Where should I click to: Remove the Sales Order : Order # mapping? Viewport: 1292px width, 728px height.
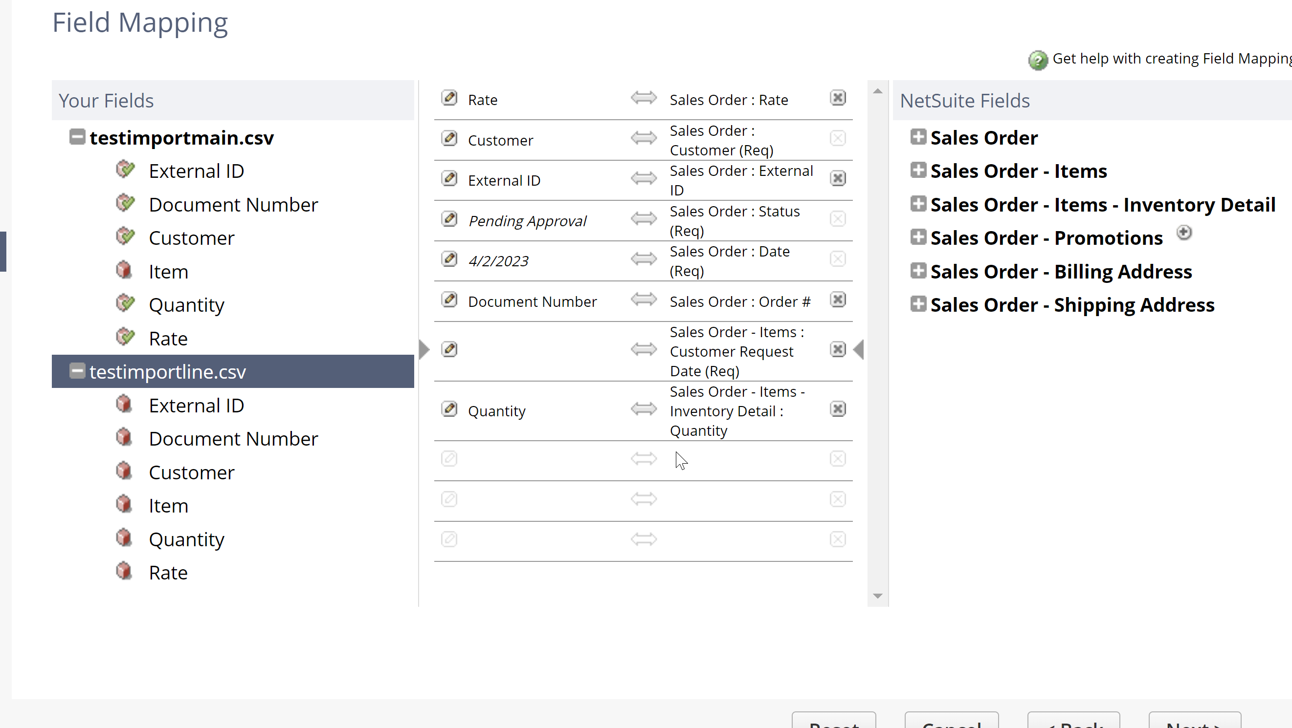point(838,300)
